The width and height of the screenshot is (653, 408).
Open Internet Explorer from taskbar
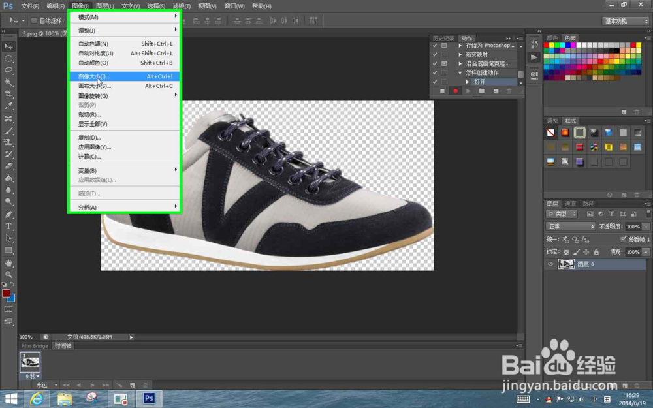[37, 399]
